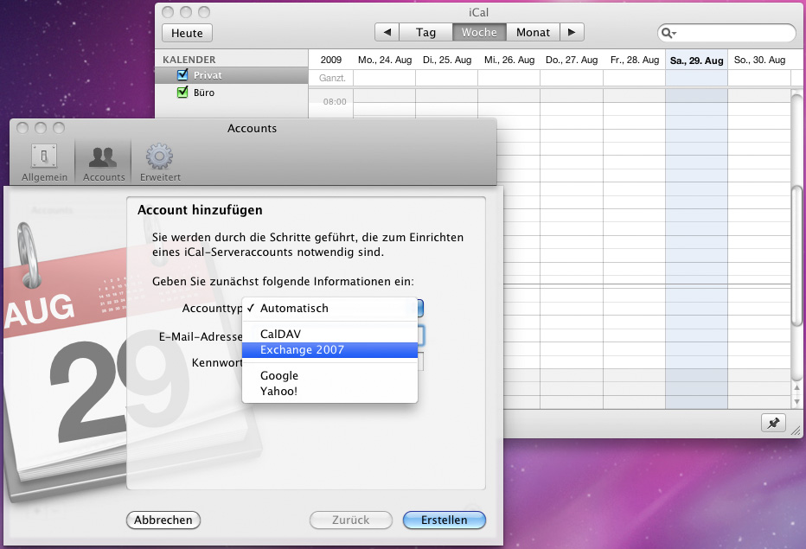Screen dimensions: 806x549
Task: Click the 2009 year label
Action: point(330,61)
